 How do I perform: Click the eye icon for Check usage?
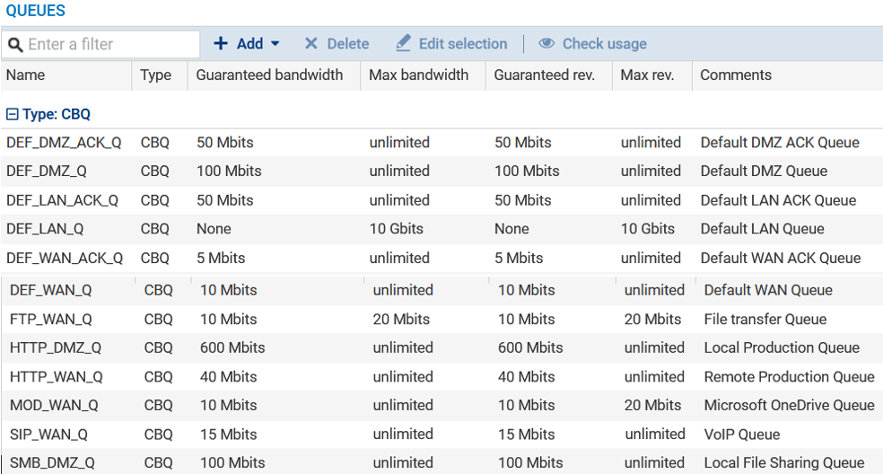point(546,43)
